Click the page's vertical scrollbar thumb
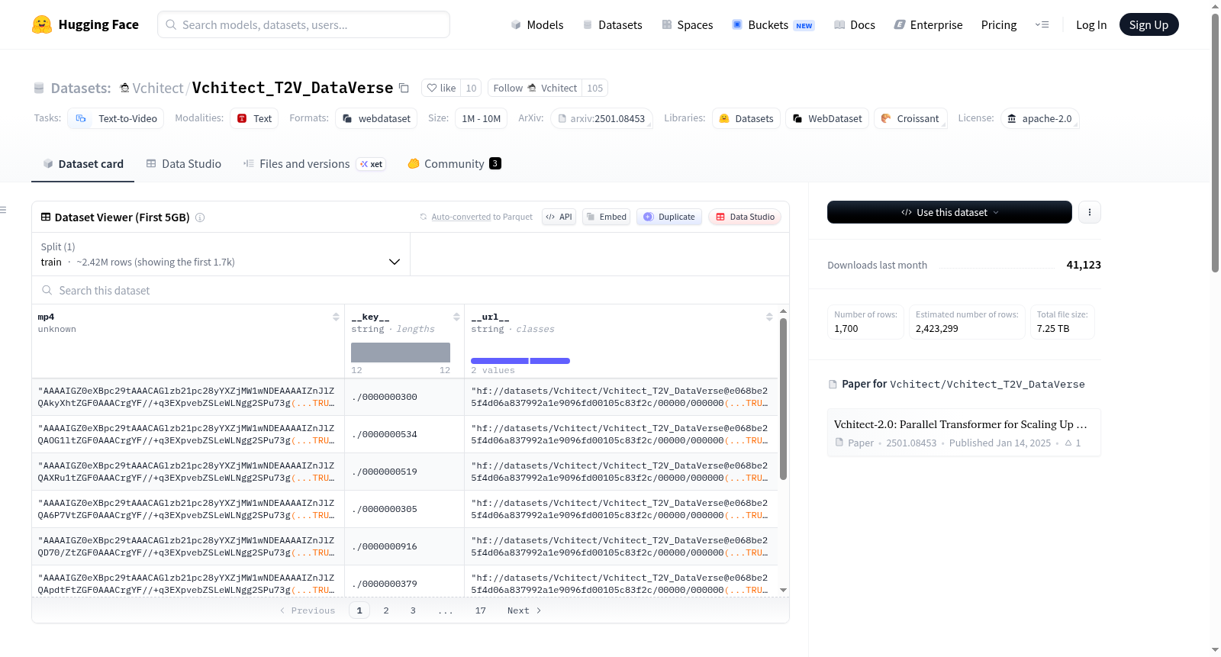 (x=1216, y=143)
